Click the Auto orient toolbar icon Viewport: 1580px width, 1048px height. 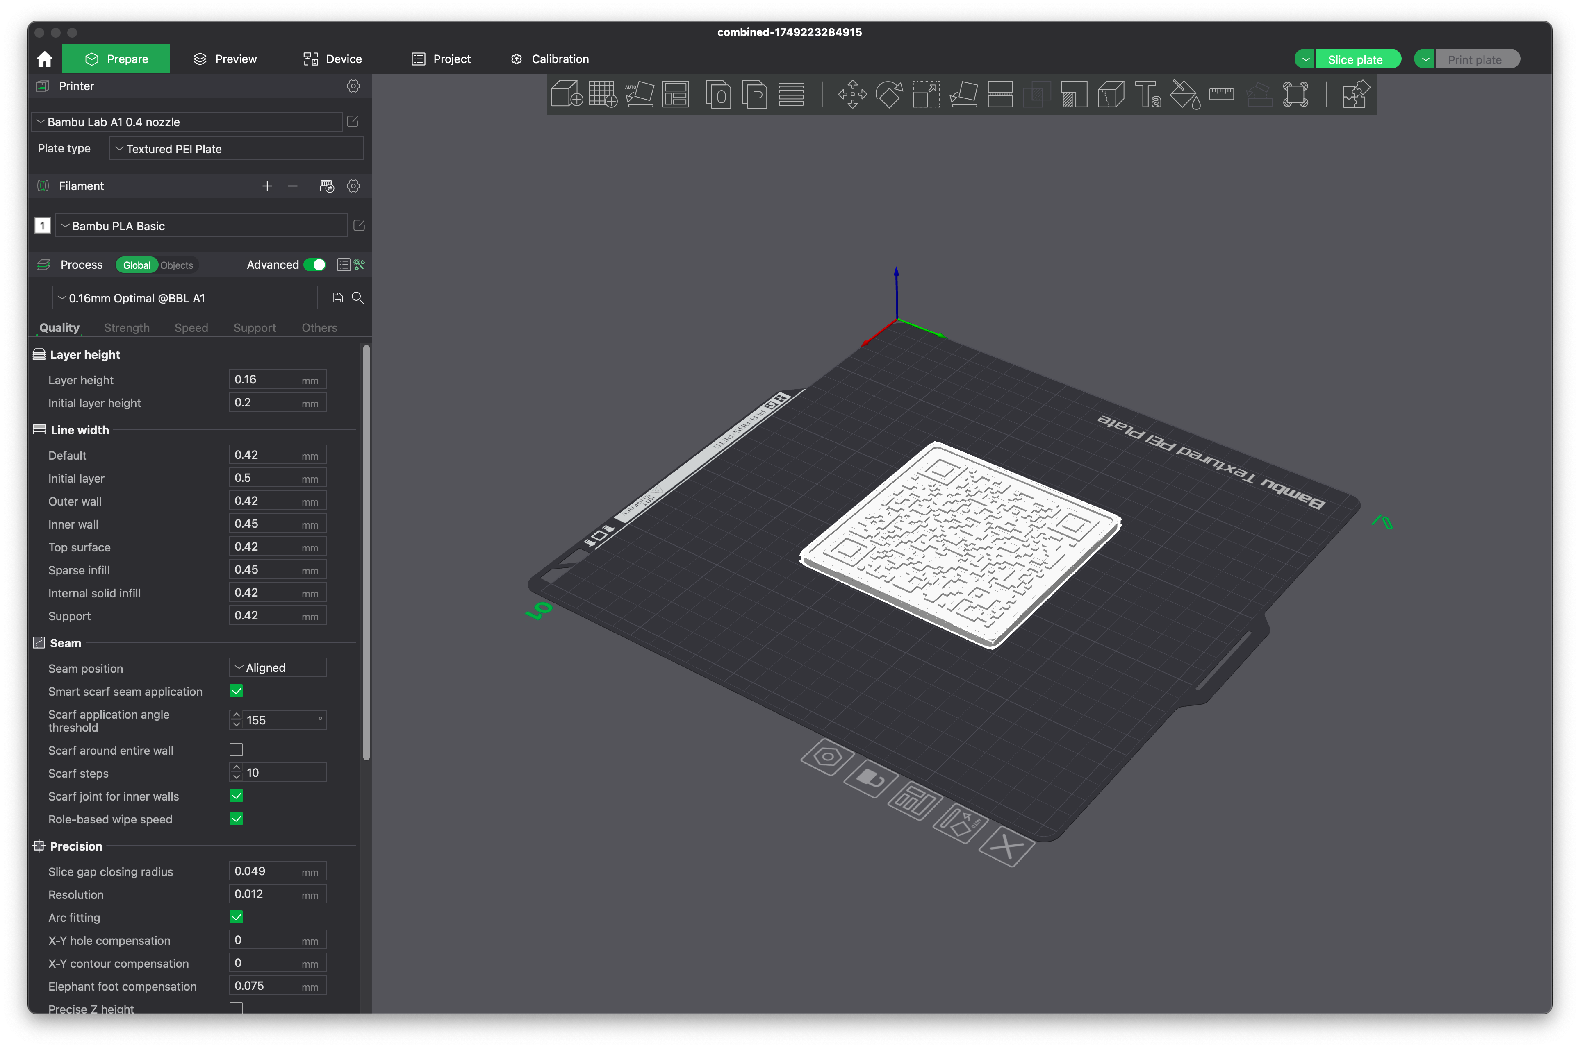tap(639, 94)
